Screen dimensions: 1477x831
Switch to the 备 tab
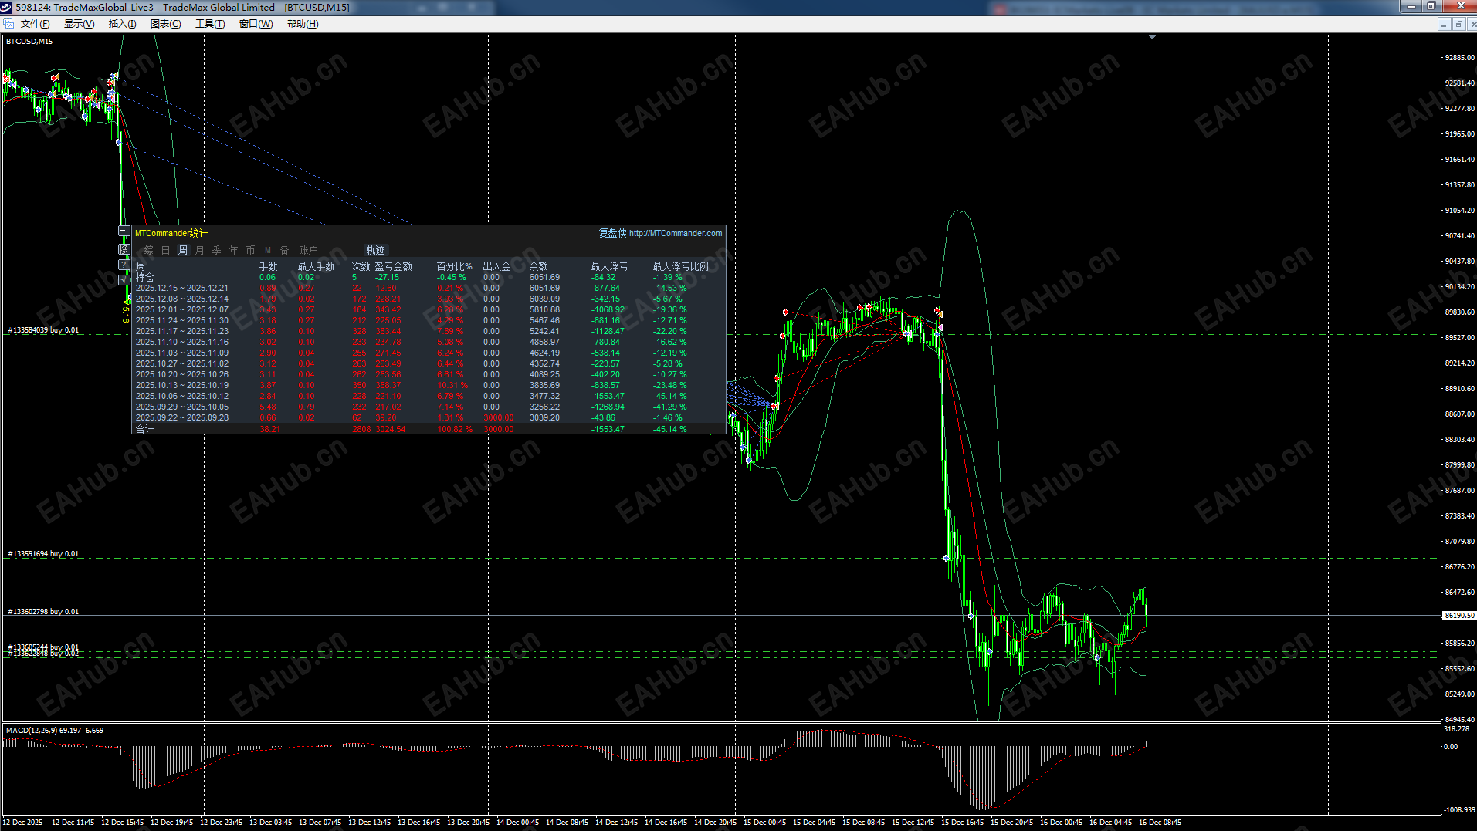pos(284,250)
